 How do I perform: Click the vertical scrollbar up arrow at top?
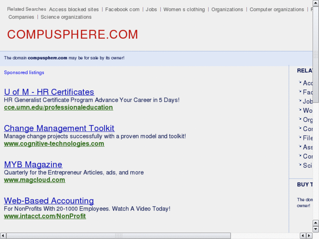click(x=315, y=3)
